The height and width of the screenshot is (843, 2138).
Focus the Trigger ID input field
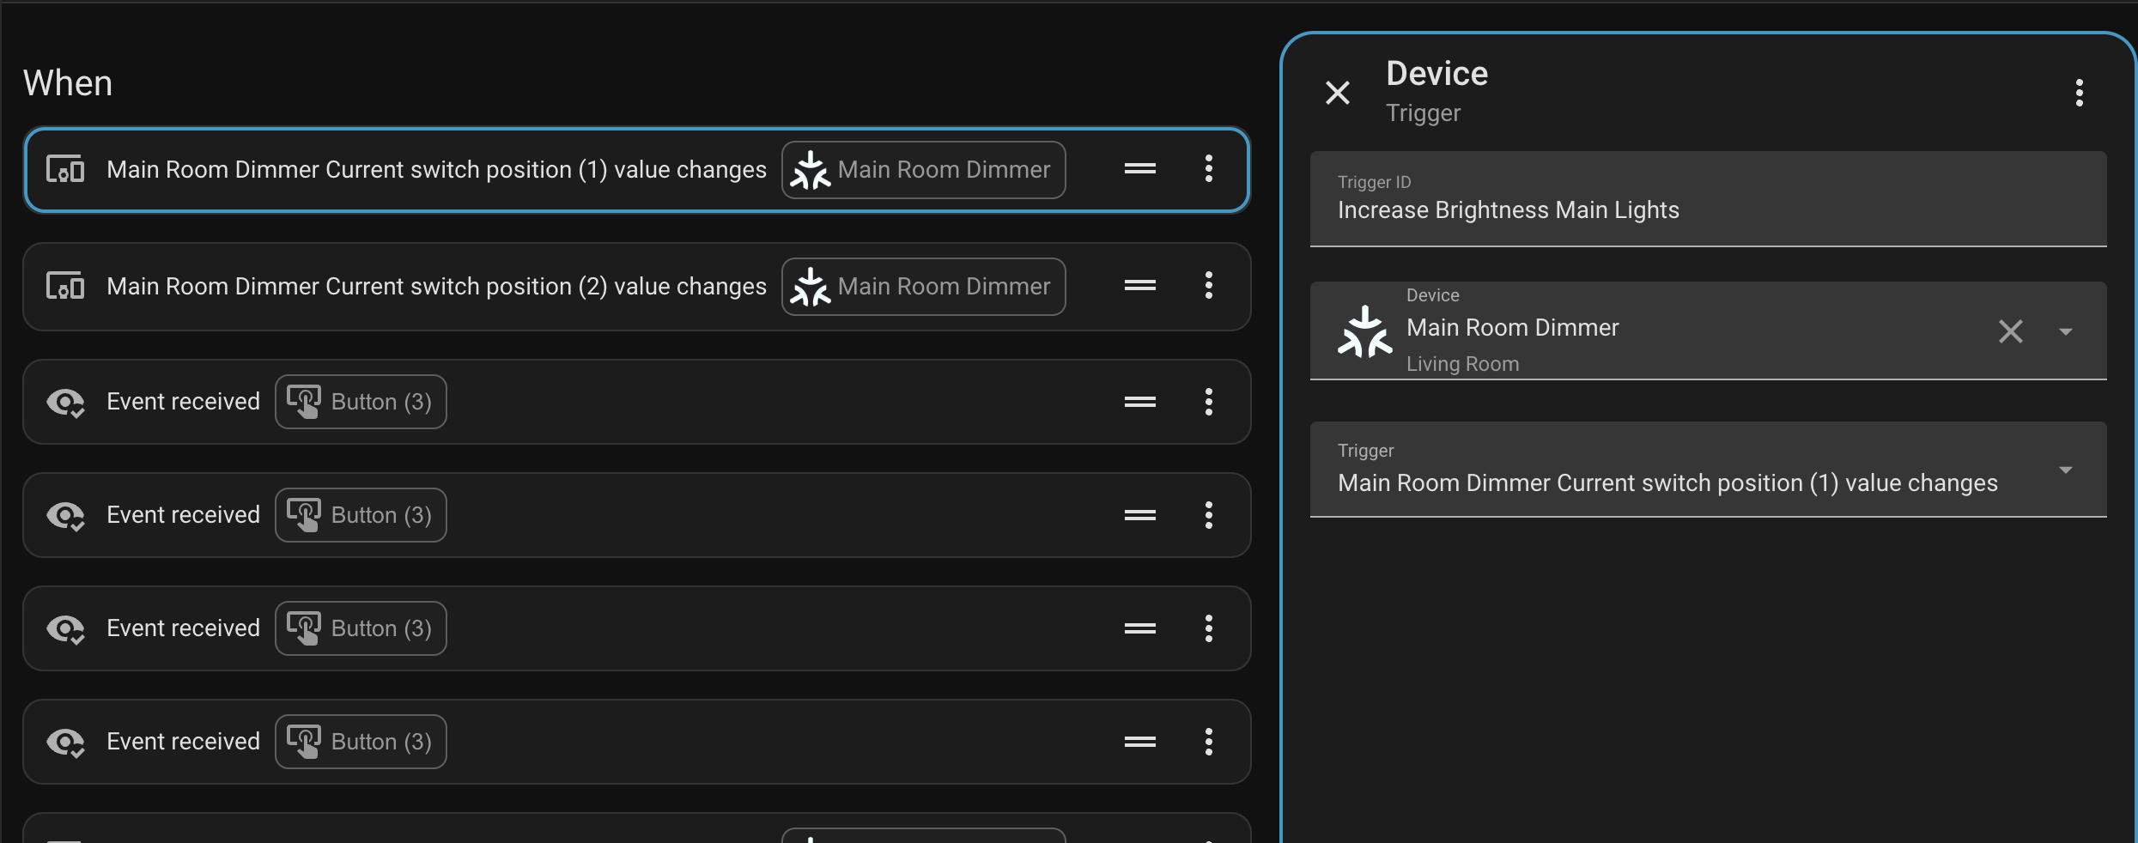(x=1708, y=199)
